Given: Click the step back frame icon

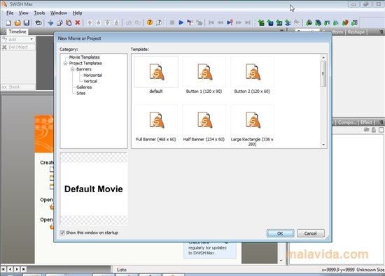Looking at the screenshot, I should pyautogui.click(x=220, y=22).
